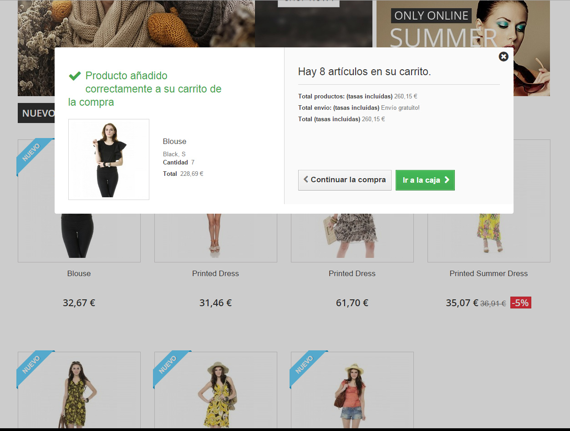Click the 'Producto añadido correctamente' message
570x431 pixels.
pyautogui.click(x=145, y=89)
